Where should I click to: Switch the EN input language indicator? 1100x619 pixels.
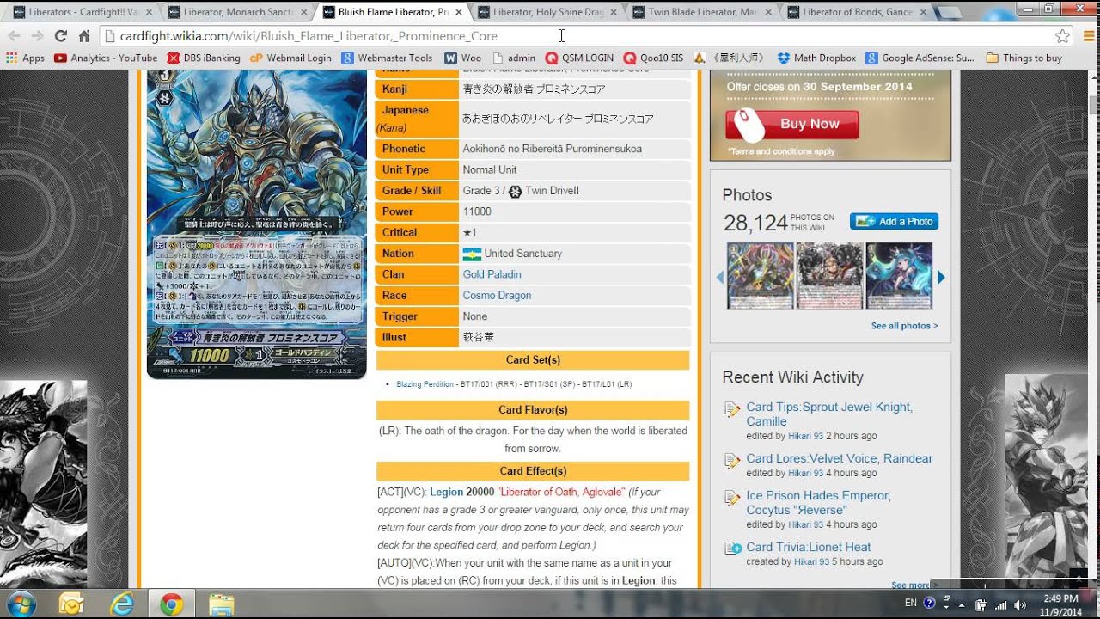911,603
